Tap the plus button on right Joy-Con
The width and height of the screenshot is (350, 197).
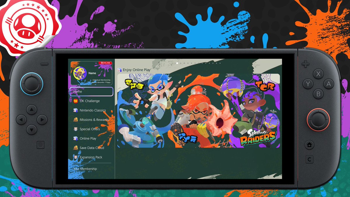coord(305,64)
